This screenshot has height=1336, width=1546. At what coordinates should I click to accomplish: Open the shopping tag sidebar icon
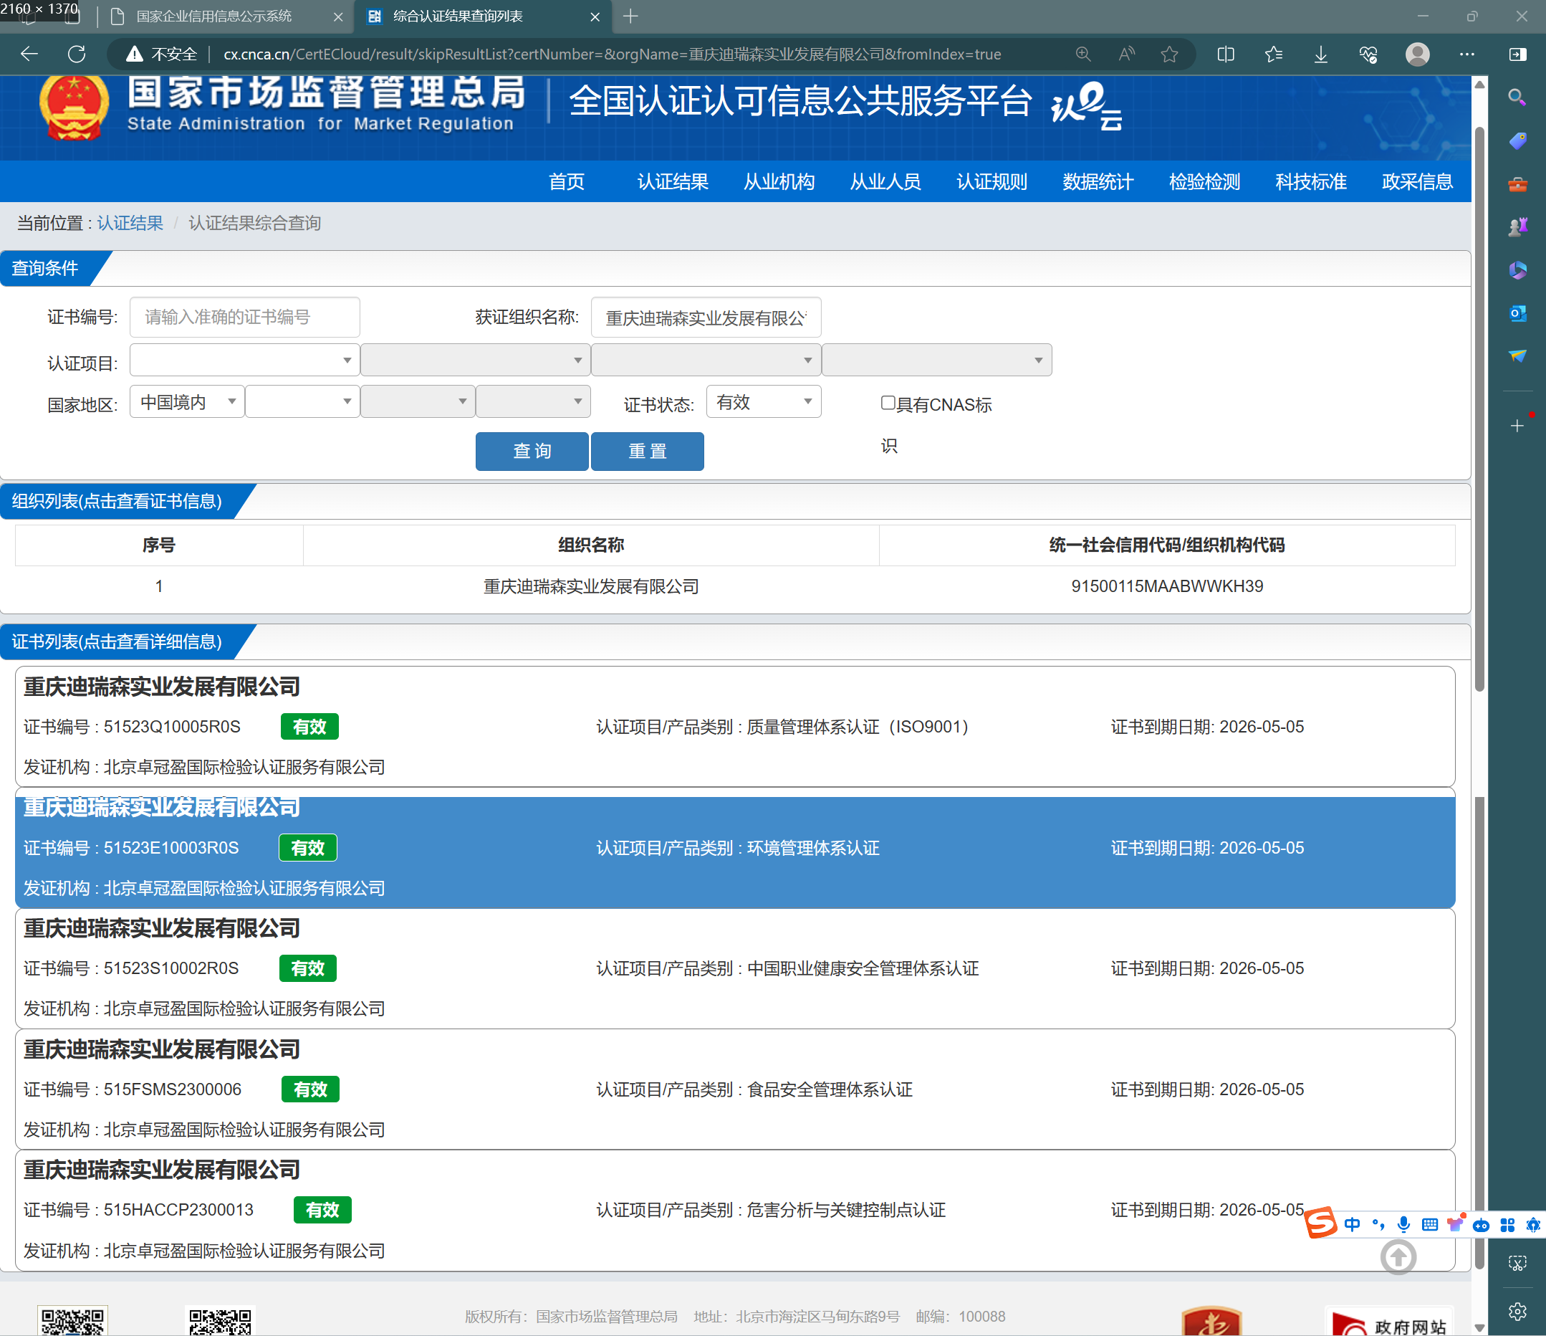click(x=1517, y=141)
